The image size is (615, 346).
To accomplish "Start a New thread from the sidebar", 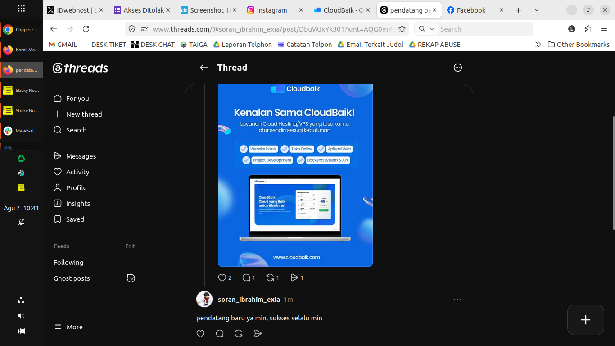I will (x=77, y=114).
